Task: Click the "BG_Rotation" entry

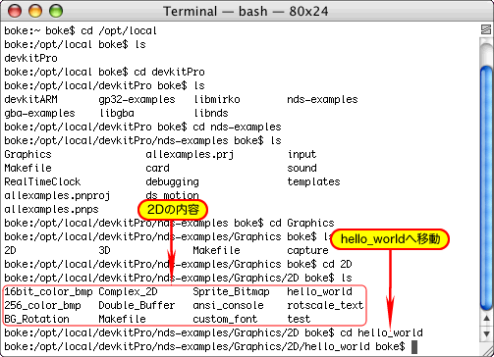Action: 36,320
